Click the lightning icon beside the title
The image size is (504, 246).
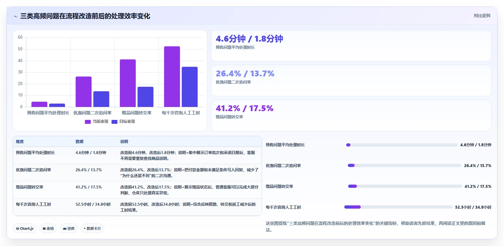(x=15, y=16)
